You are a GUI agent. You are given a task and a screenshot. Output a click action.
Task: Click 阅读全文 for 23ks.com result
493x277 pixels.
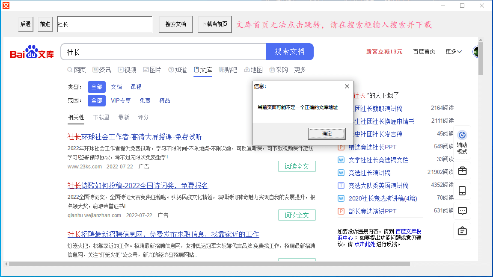coord(297,166)
